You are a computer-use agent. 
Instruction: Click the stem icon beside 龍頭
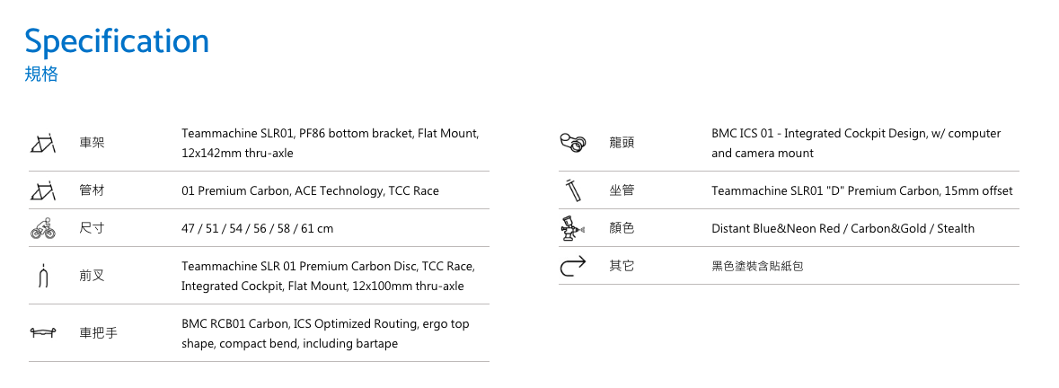click(573, 143)
